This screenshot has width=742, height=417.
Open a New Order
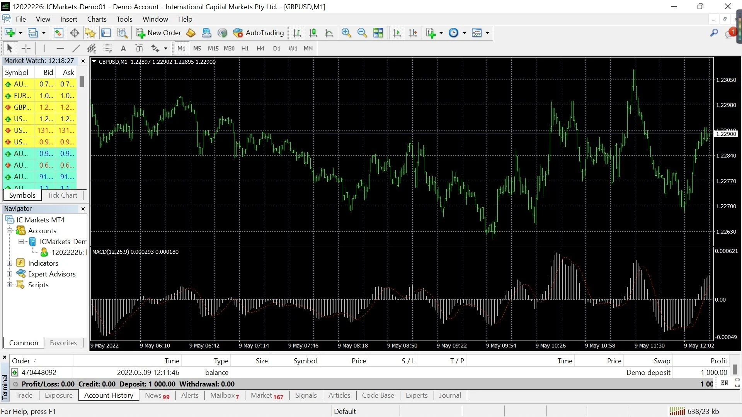(158, 33)
